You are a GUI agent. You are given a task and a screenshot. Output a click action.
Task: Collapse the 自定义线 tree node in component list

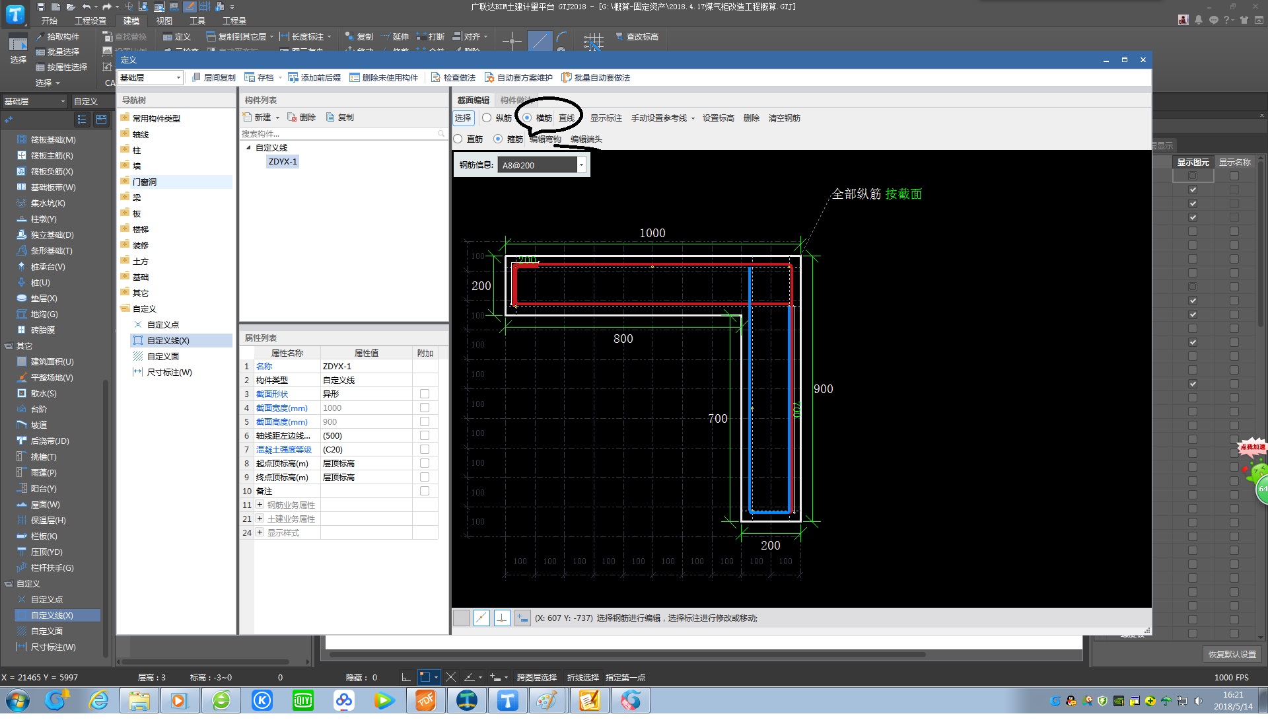248,148
